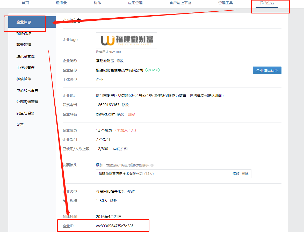Open 安全与保密 in the sidebar

click(x=25, y=113)
